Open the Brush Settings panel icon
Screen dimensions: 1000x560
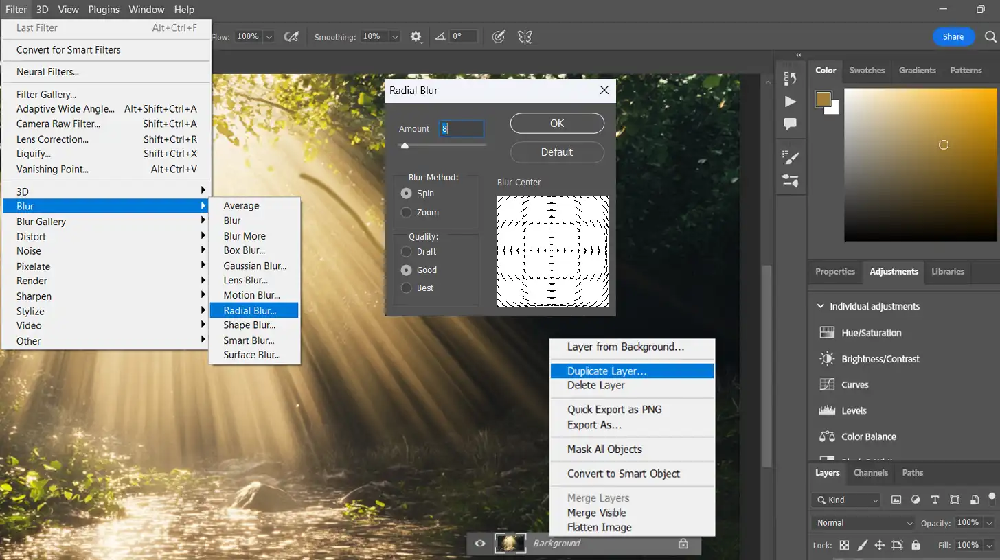(x=790, y=180)
